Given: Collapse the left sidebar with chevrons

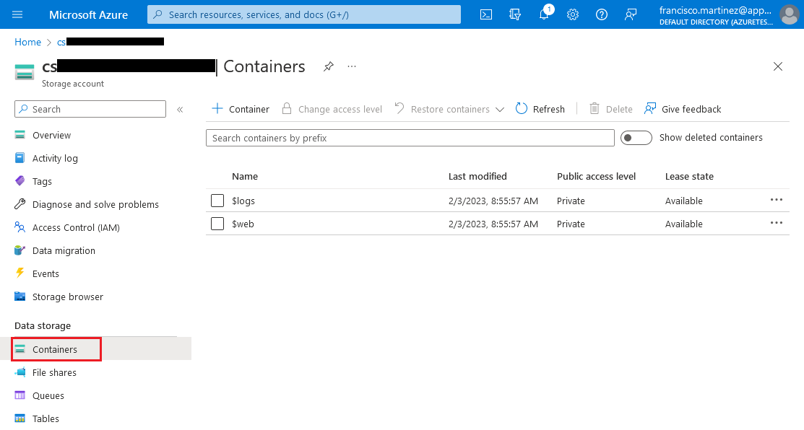Looking at the screenshot, I should (x=180, y=110).
